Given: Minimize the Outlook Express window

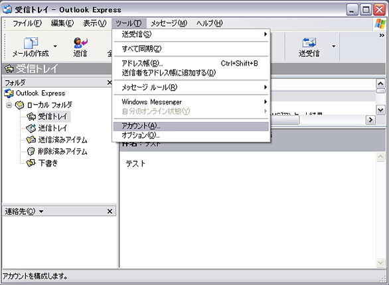Looking at the screenshot, I should click(352, 10).
